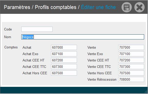Click the Vente Rétrocession label
This screenshot has height=94, width=148.
[x=102, y=79]
